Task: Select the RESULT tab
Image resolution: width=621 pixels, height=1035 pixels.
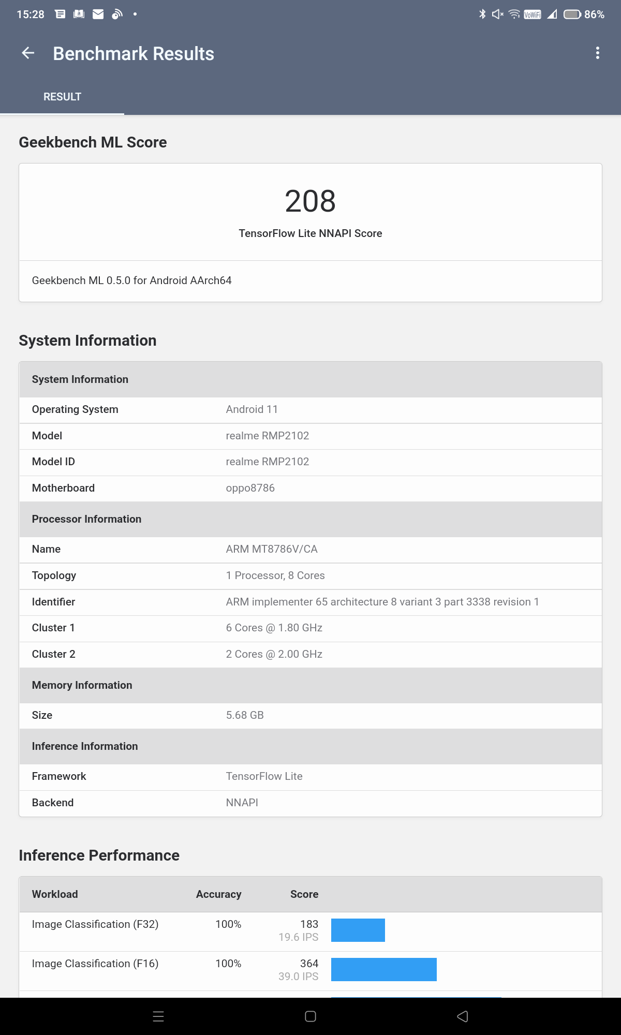Action: point(62,97)
